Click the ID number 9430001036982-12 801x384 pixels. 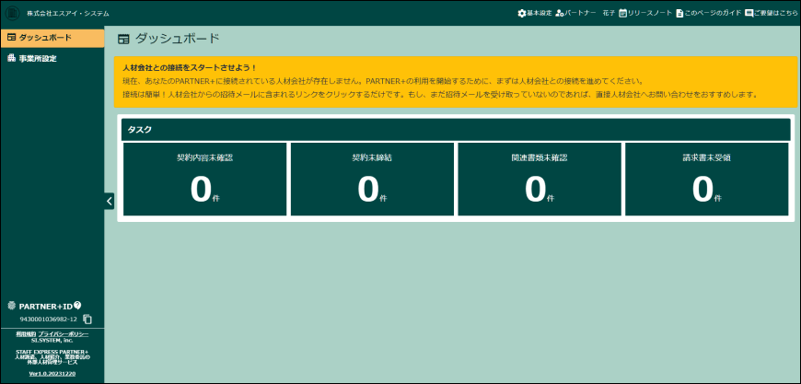tap(48, 320)
